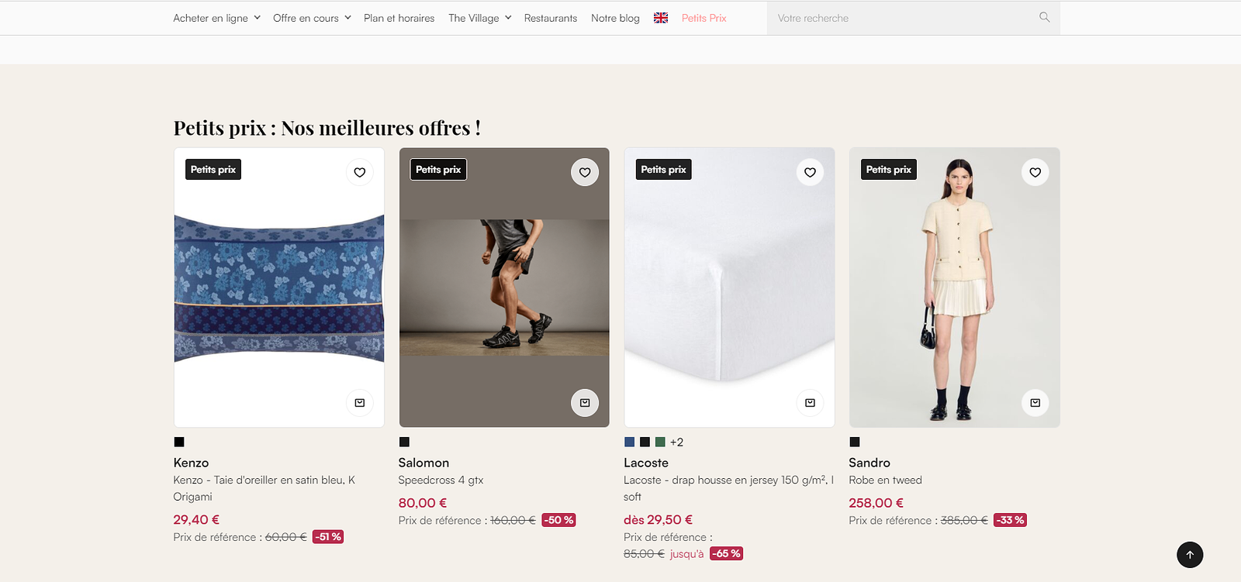1241x582 pixels.
Task: Switch language using the UK flag icon
Action: click(661, 18)
